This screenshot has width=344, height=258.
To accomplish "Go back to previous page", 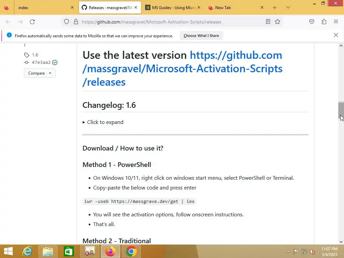I will coord(8,22).
